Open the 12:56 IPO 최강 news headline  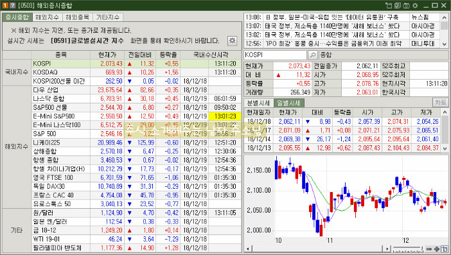333,44
